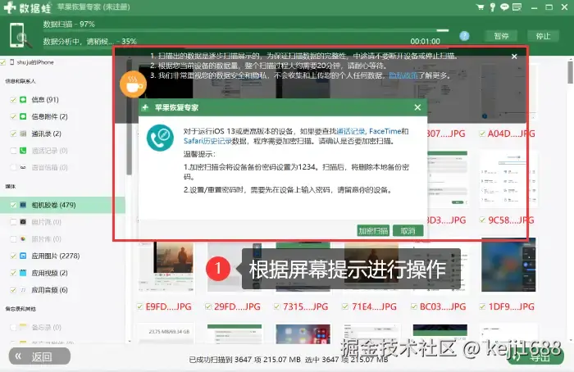The height and width of the screenshot is (372, 574).
Task: Click the orange coffee cup tip icon
Action: pos(133,84)
